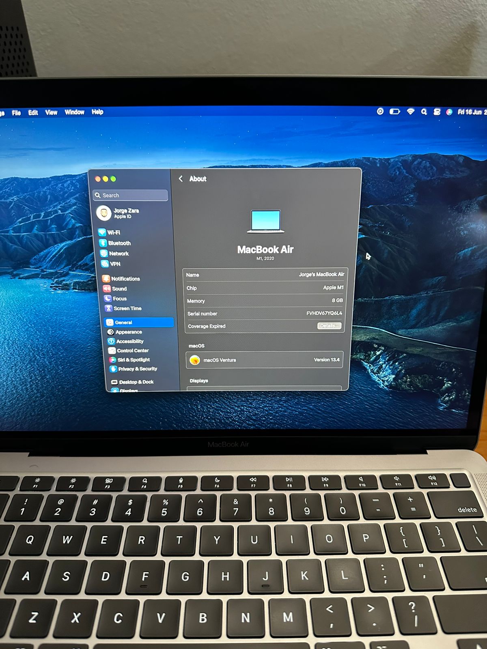Select VPN in the sidebar
487x649 pixels.
[x=110, y=264]
